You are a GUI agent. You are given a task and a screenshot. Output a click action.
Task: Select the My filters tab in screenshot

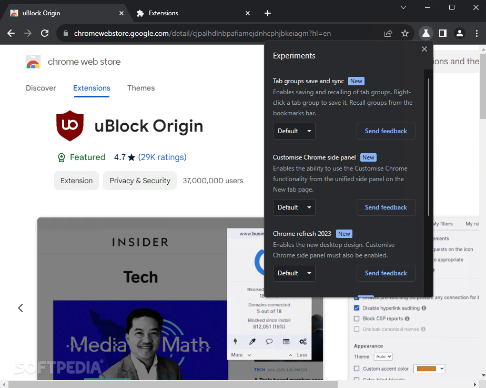[443, 224]
